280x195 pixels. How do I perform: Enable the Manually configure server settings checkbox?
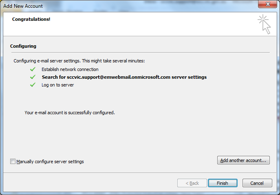pyautogui.click(x=13, y=162)
